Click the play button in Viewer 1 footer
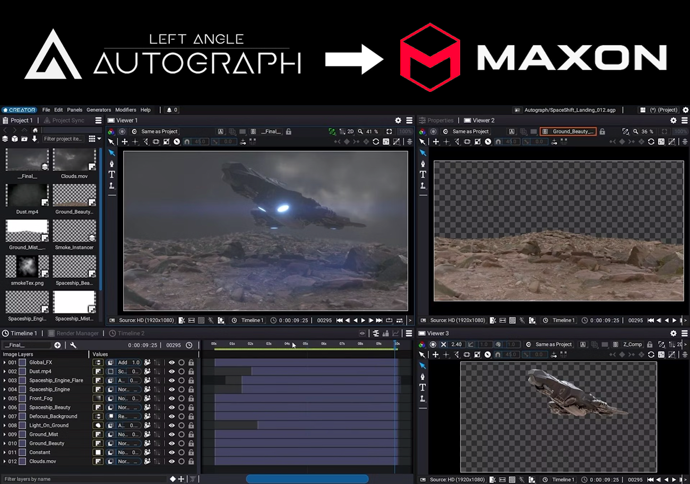This screenshot has height=484, width=690. pos(363,320)
